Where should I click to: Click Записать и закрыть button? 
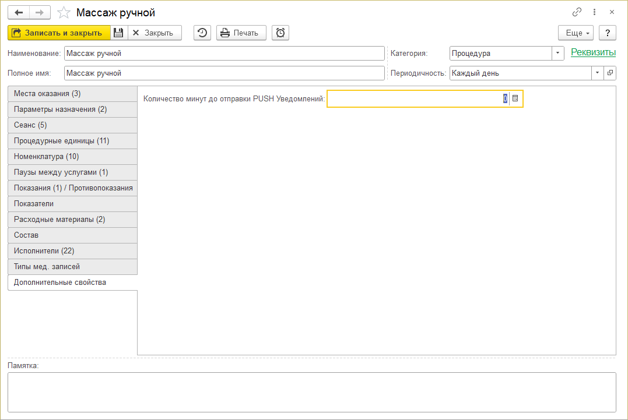coord(58,33)
